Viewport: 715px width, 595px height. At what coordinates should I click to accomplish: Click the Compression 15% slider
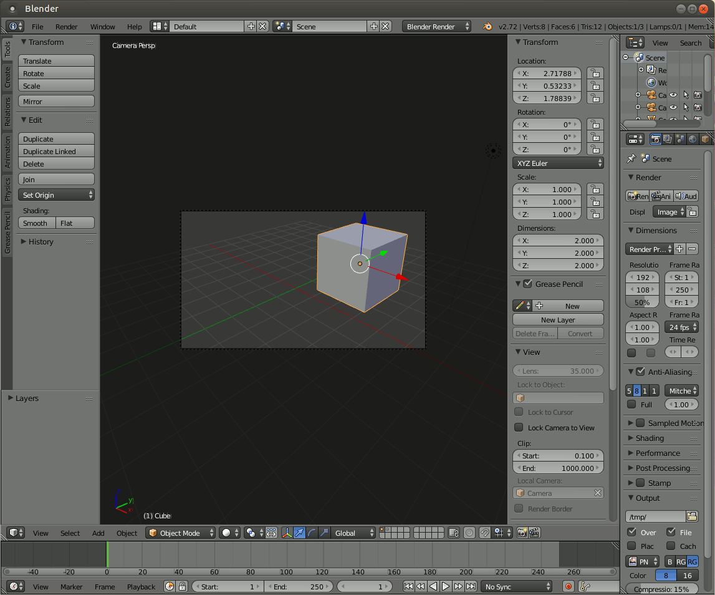661,589
